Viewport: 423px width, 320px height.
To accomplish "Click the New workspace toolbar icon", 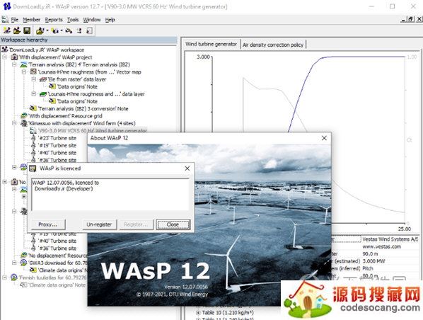I will 7,30.
